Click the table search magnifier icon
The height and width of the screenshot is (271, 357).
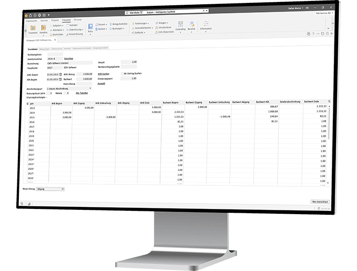[x=329, y=101]
